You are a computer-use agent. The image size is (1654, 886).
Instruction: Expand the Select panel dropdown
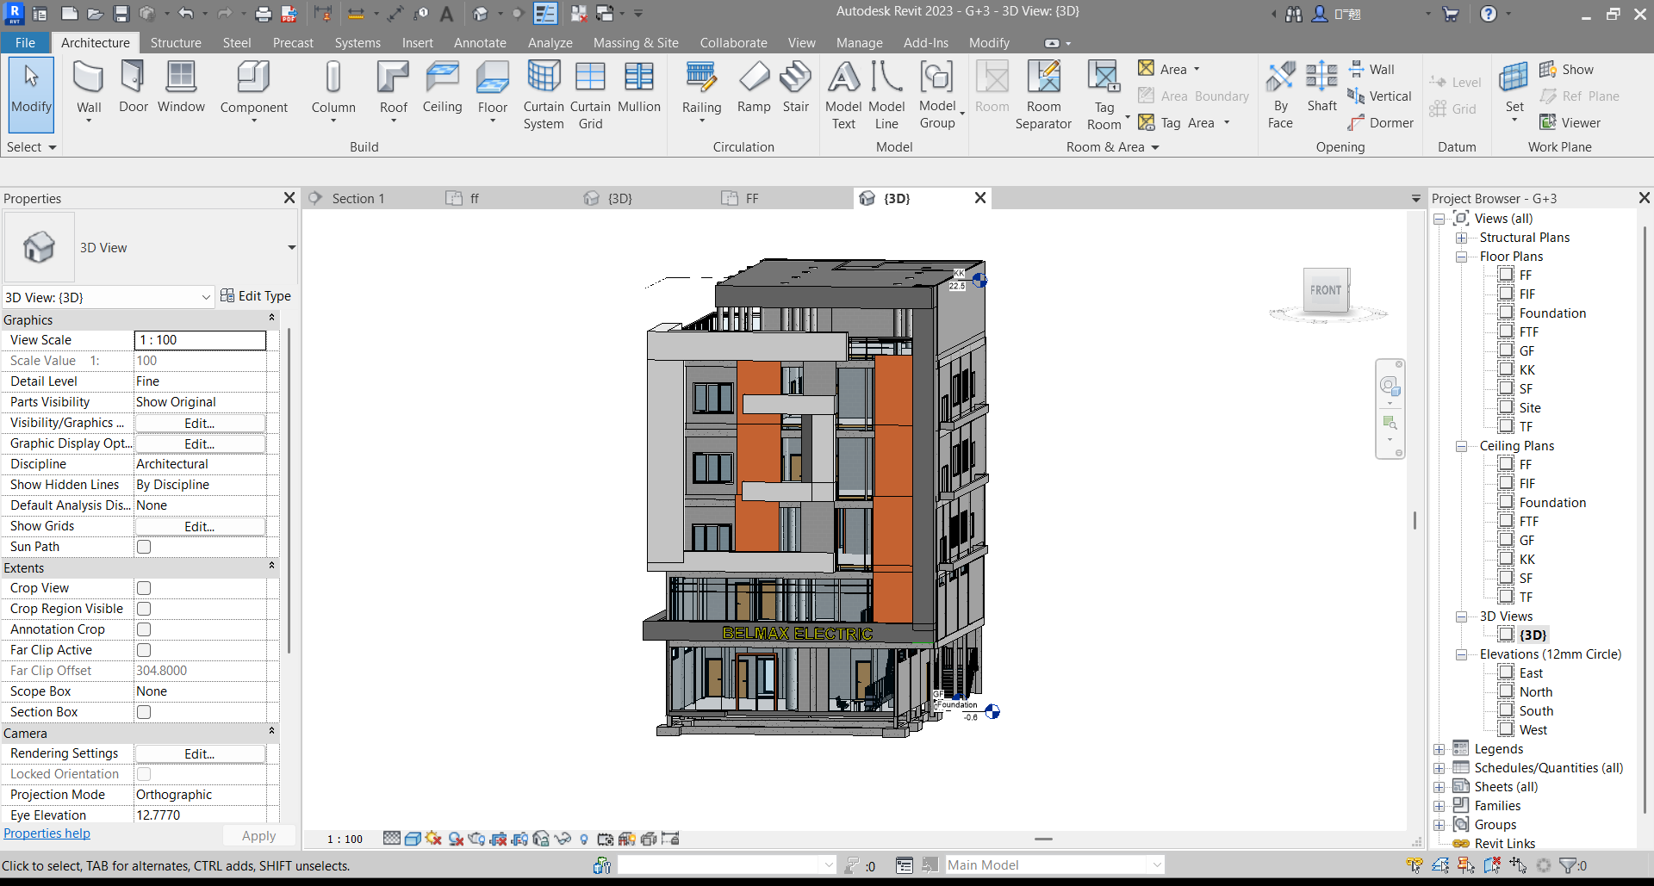(31, 147)
